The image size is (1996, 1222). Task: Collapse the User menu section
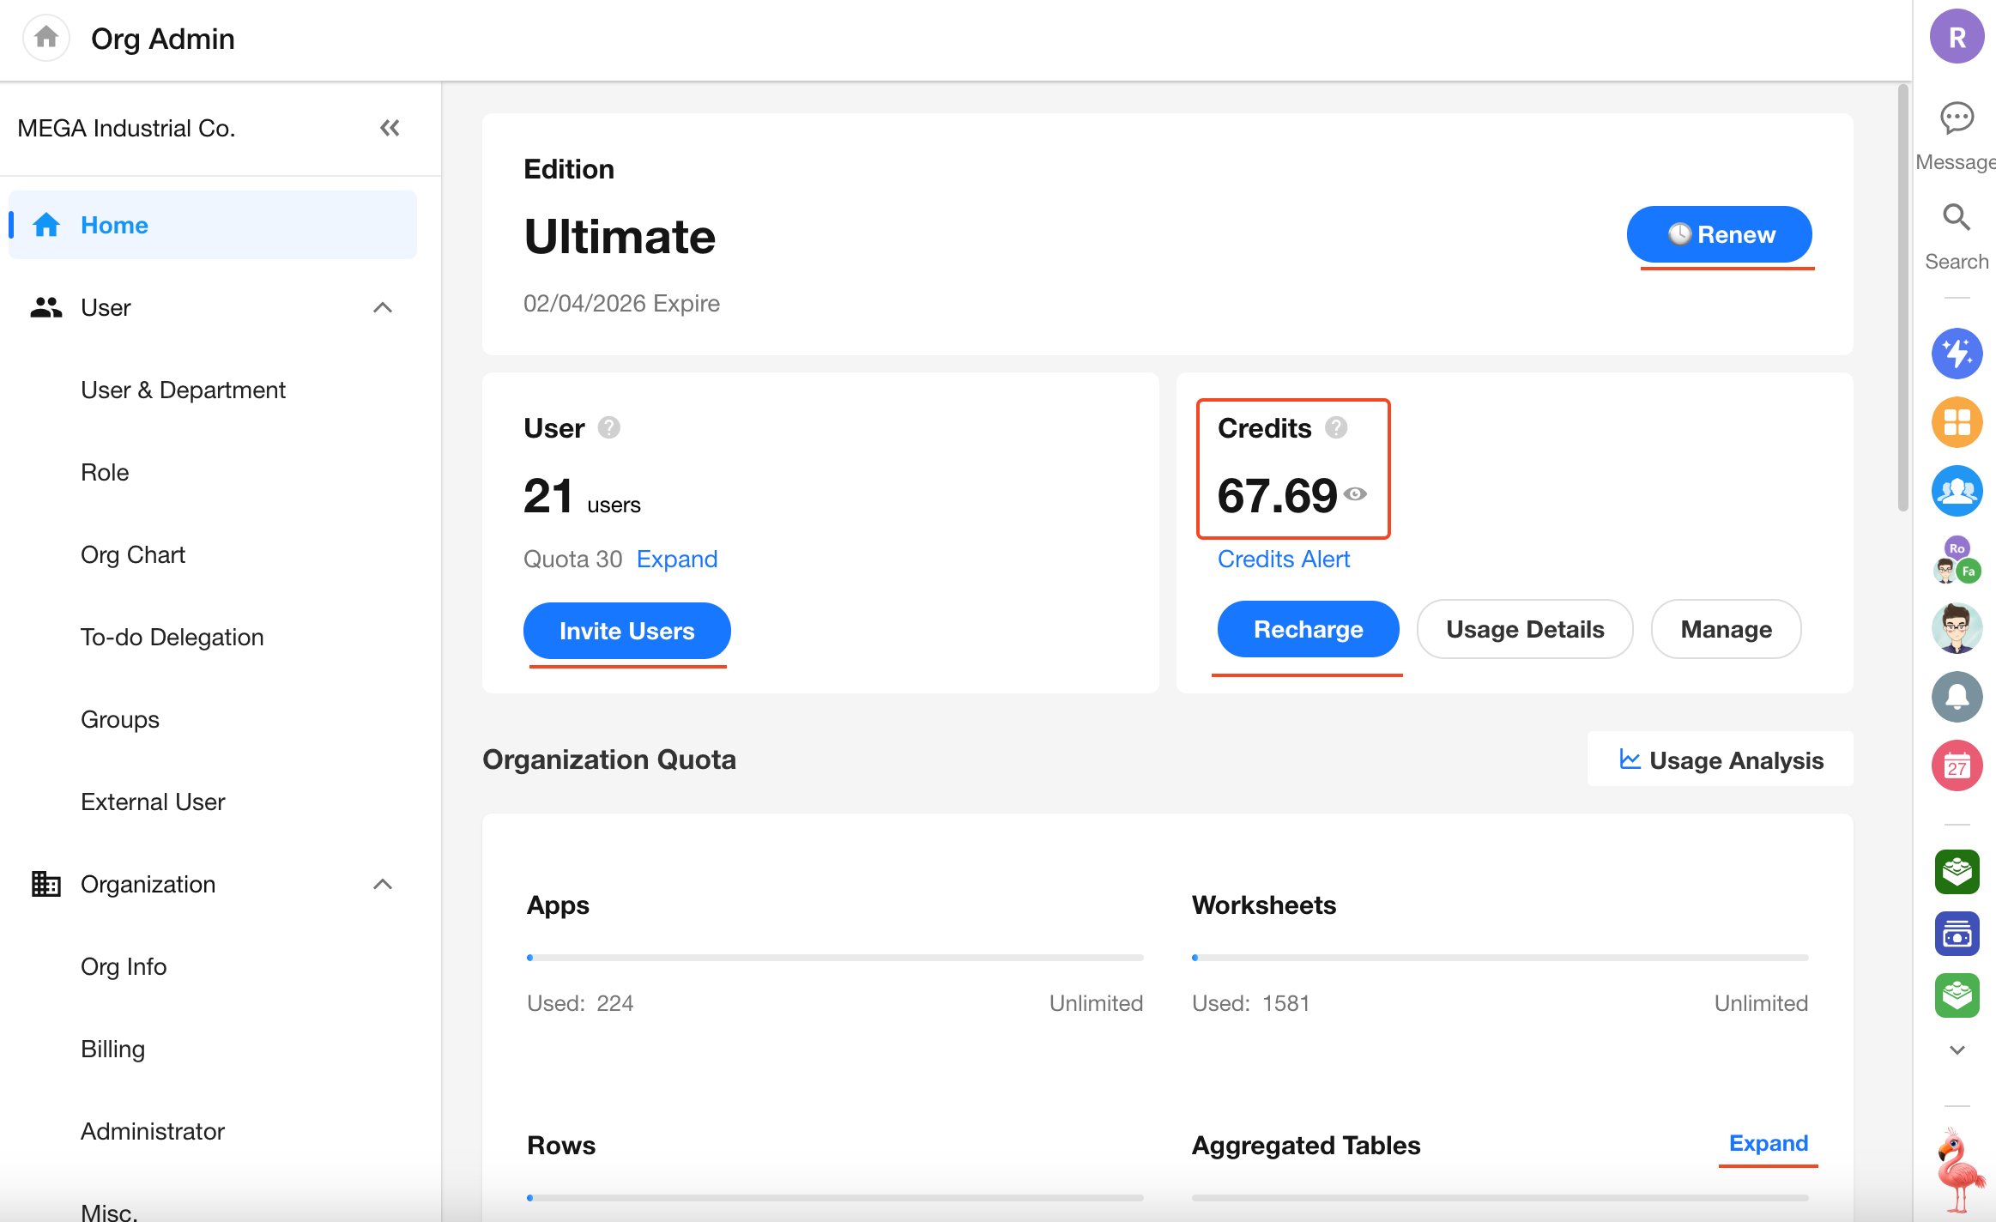coord(383,307)
